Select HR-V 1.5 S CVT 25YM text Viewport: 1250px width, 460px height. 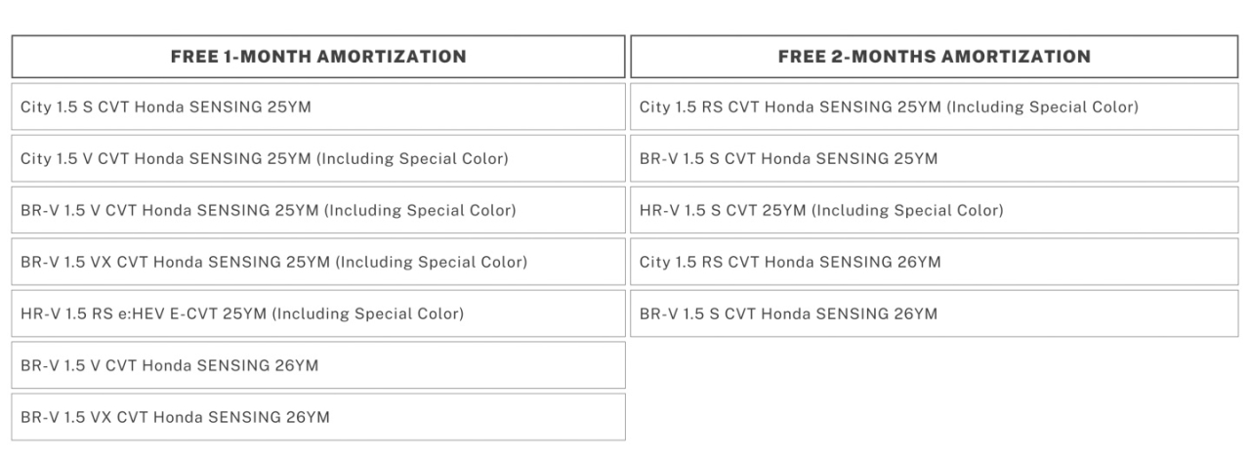coord(723,210)
